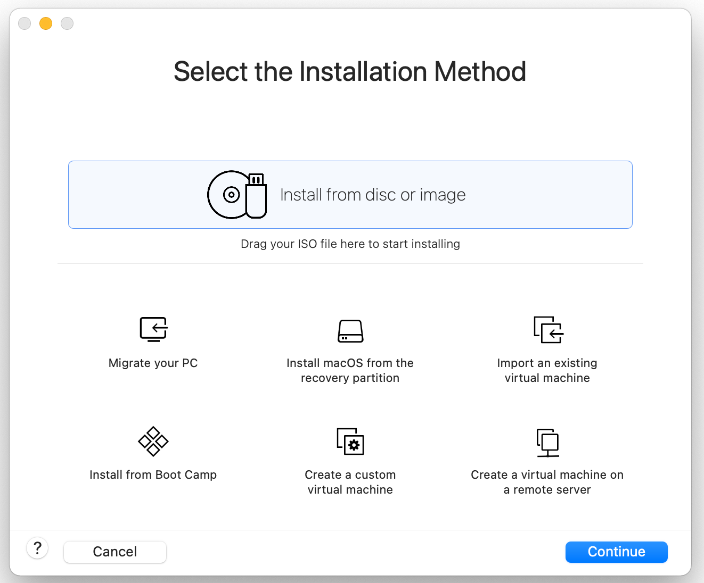Click the Migrate your PC monitor icon
Viewport: 704px width, 583px height.
(153, 329)
